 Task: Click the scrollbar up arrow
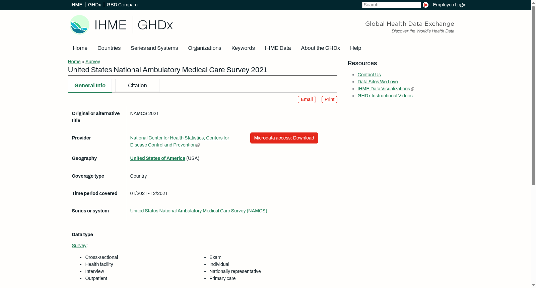tap(533, 2)
